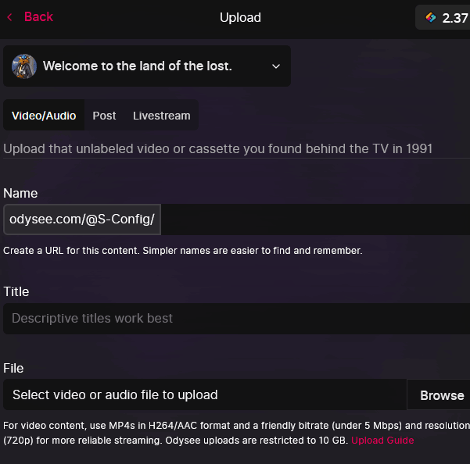Viewport: 470px width, 464px height.
Task: Focus the Name URL input field
Action: pos(315,220)
